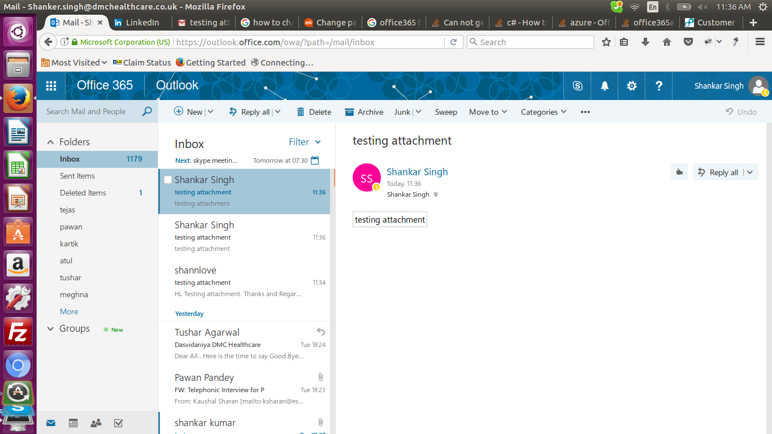Collapse the Folders section
Viewport: 772px width, 434px height.
[x=51, y=142]
